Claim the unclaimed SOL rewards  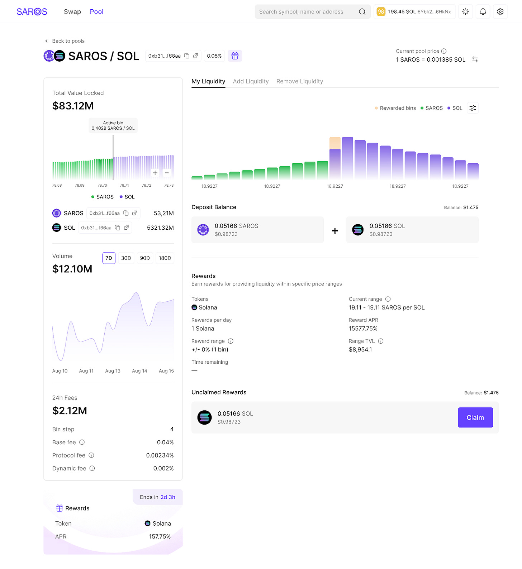click(x=475, y=417)
